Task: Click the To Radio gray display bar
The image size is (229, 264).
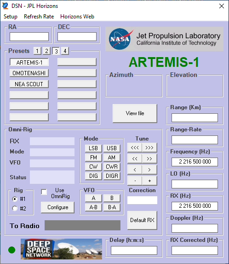Action: [82, 225]
